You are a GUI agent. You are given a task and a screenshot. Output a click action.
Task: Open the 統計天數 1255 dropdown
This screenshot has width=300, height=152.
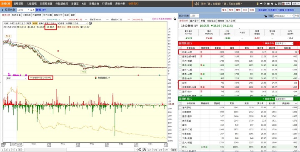pyautogui.click(x=198, y=16)
